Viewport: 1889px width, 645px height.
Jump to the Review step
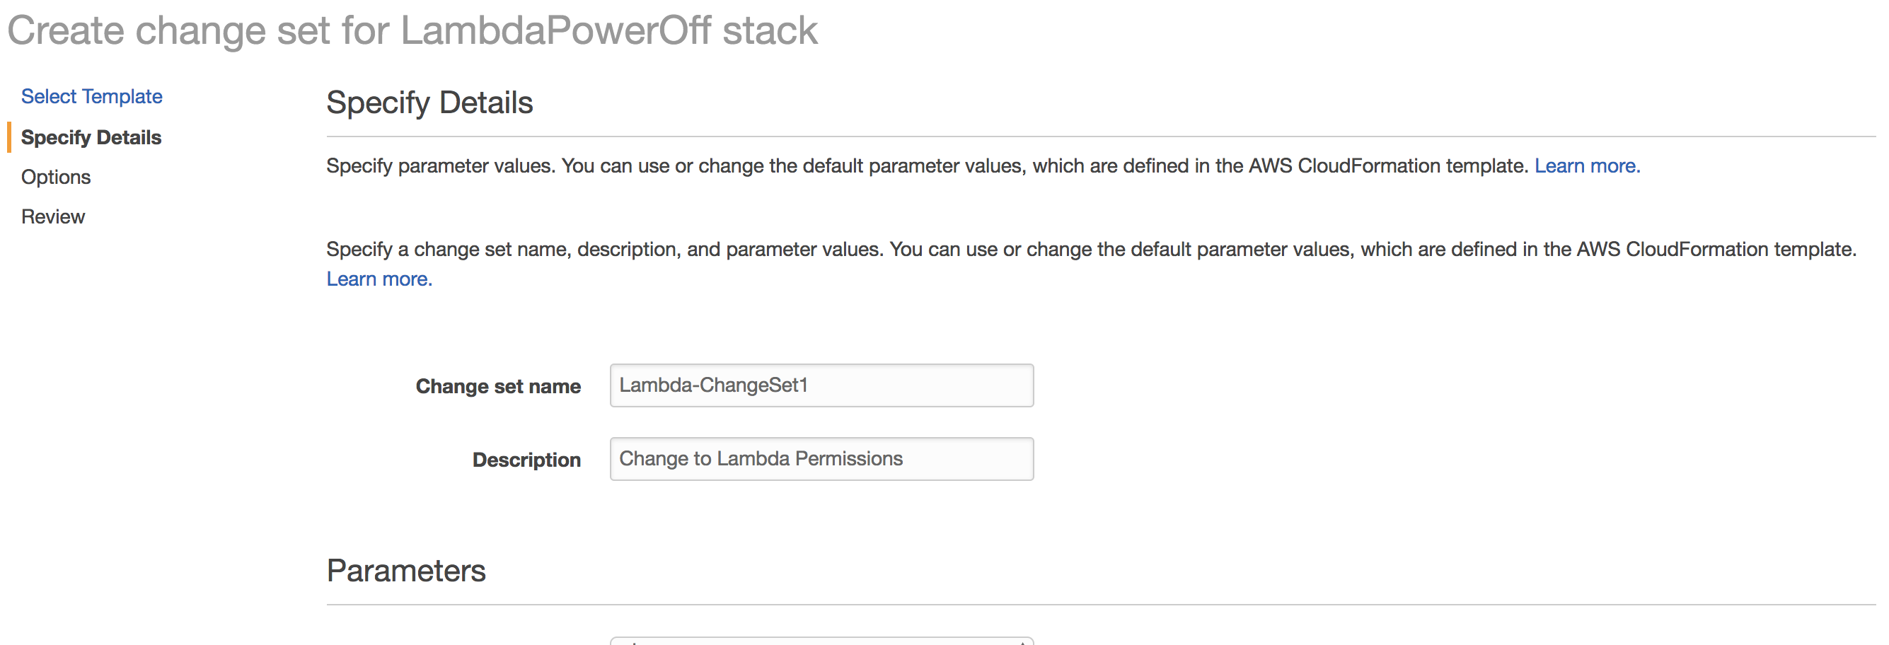pos(53,216)
